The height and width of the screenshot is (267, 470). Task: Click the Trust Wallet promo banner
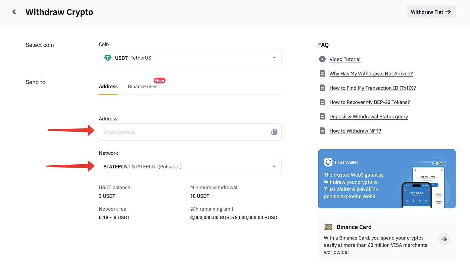[x=387, y=179]
